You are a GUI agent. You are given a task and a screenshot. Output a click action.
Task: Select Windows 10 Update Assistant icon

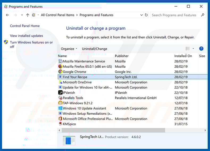[x=60, y=108]
